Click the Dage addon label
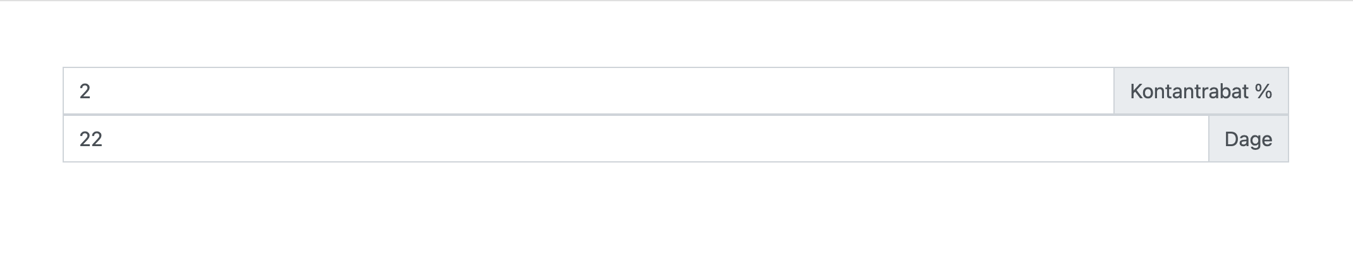The width and height of the screenshot is (1353, 257). coord(1248,139)
